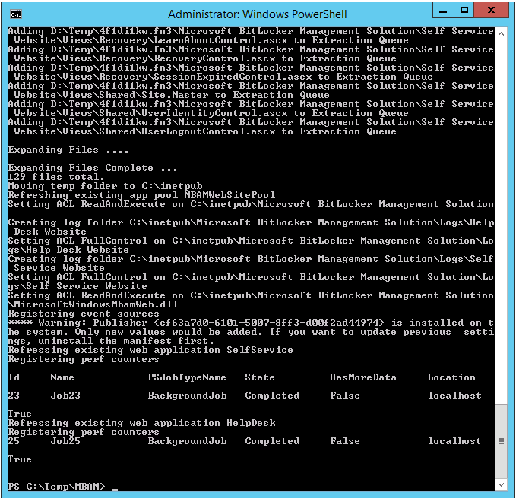Select 'Moving temp folder to C:\inetpub' text
This screenshot has height=498, width=516.
(105, 186)
